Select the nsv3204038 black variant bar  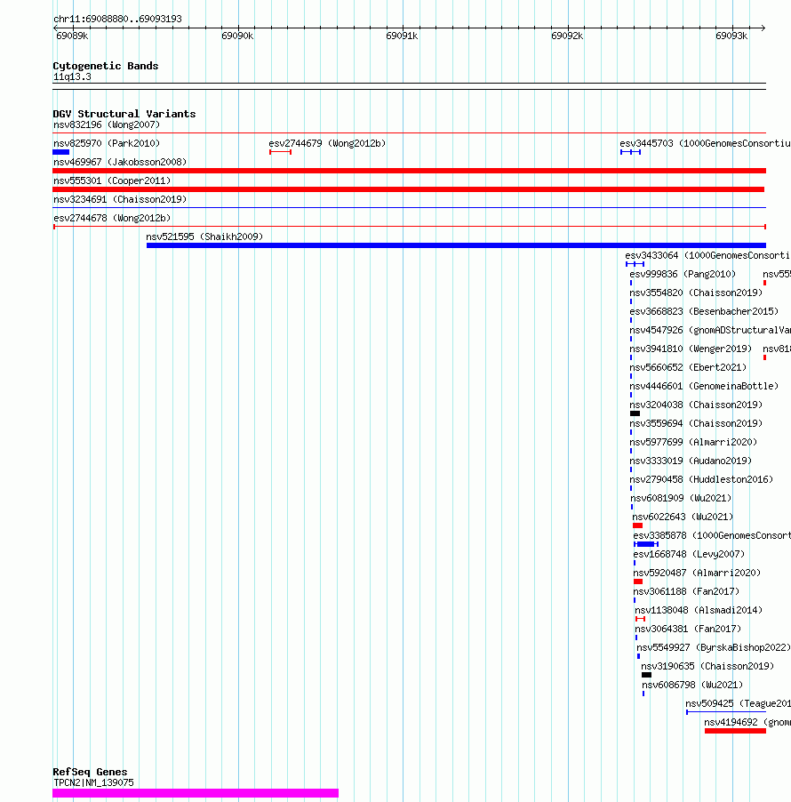click(x=635, y=413)
